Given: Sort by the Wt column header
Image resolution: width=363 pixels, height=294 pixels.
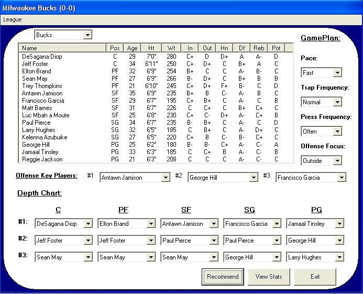Looking at the screenshot, I should coord(171,48).
